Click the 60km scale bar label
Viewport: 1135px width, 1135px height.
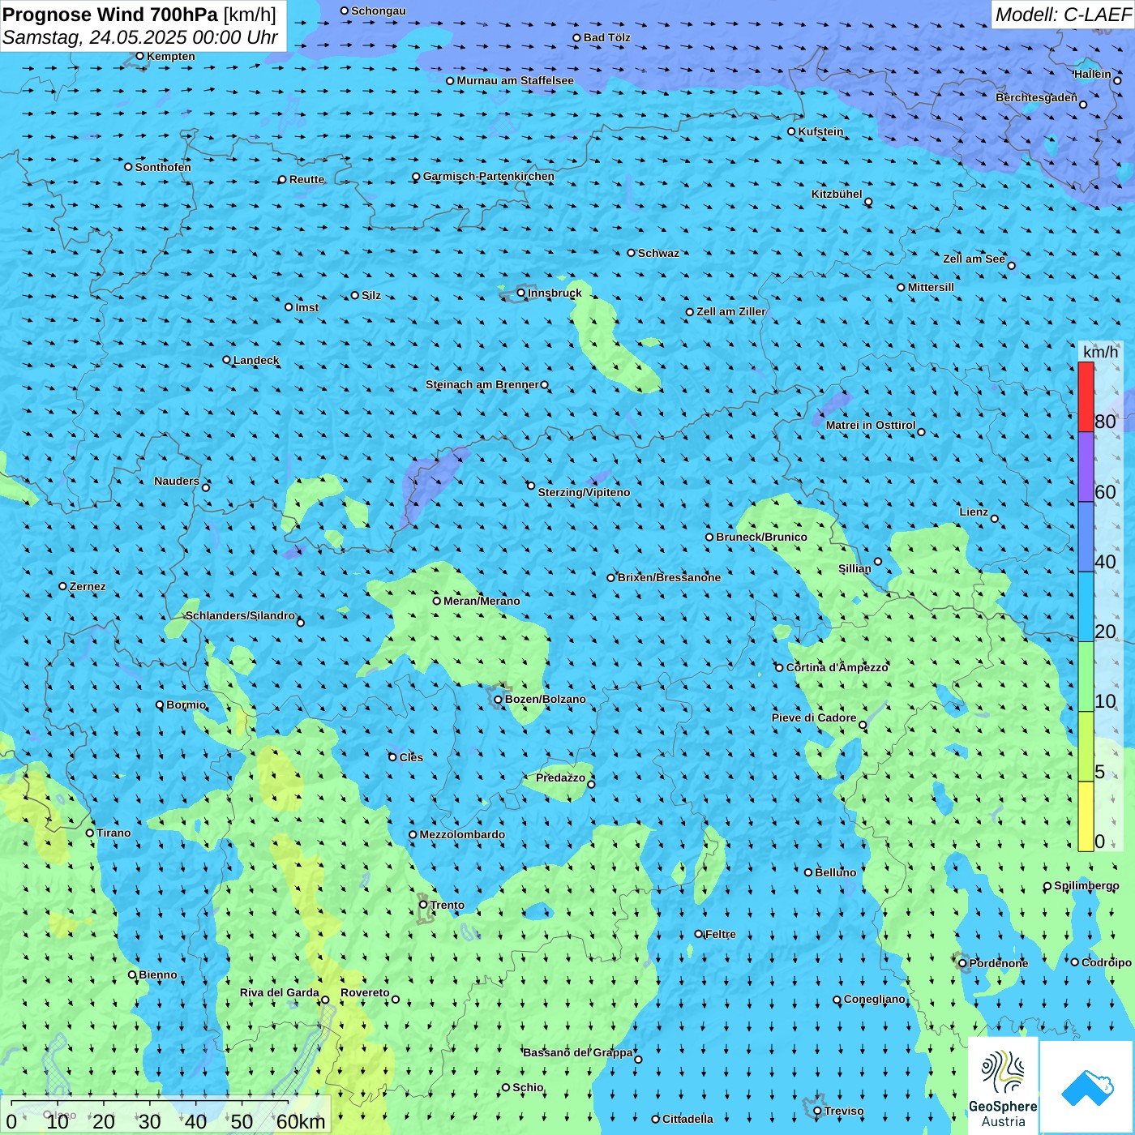coord(302,1121)
